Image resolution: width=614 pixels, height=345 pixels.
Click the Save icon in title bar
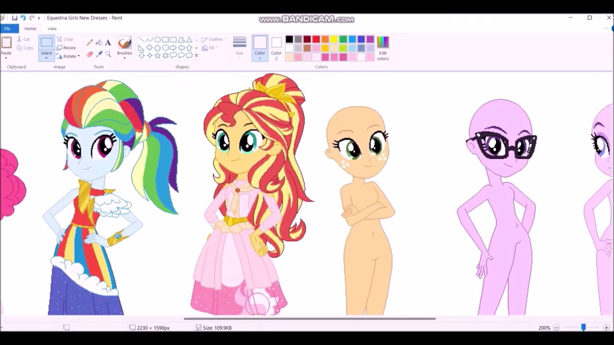14,18
